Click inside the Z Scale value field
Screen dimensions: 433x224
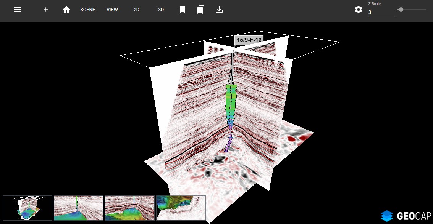(382, 12)
